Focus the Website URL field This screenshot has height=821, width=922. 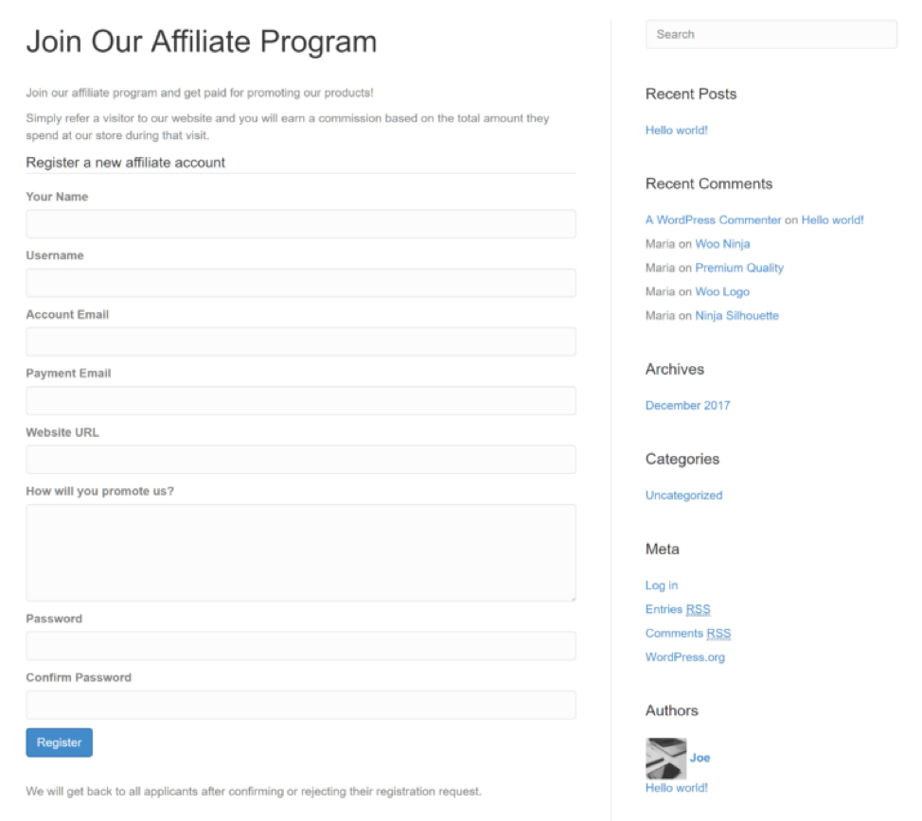301,460
